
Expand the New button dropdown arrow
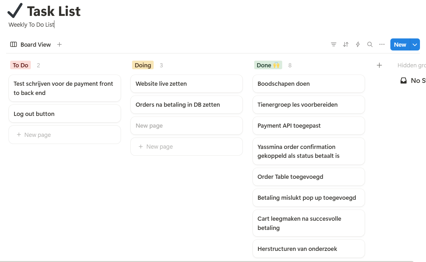(415, 45)
